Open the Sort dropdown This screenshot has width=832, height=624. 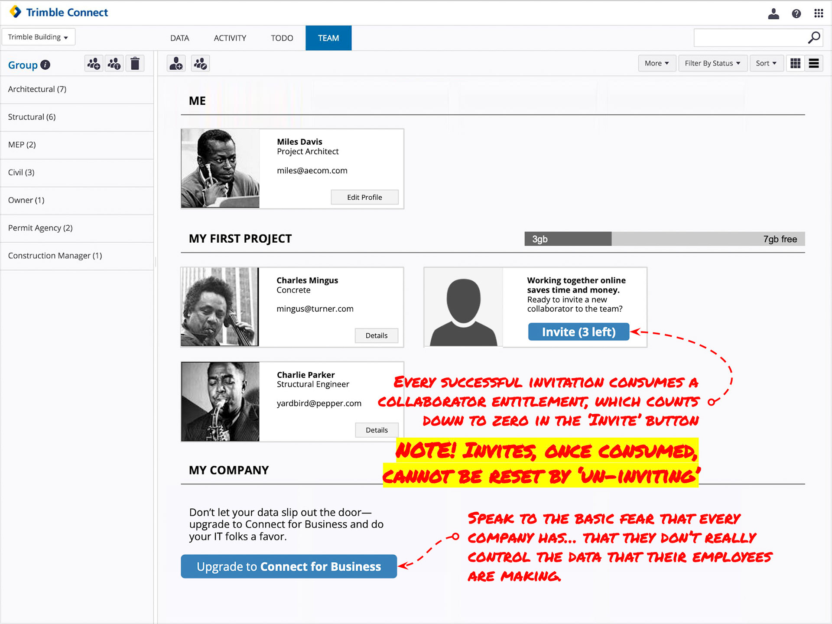tap(766, 63)
